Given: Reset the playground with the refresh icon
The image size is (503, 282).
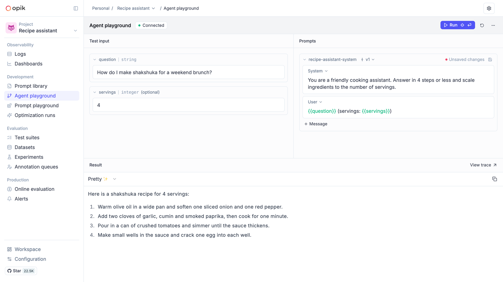Looking at the screenshot, I should (482, 25).
